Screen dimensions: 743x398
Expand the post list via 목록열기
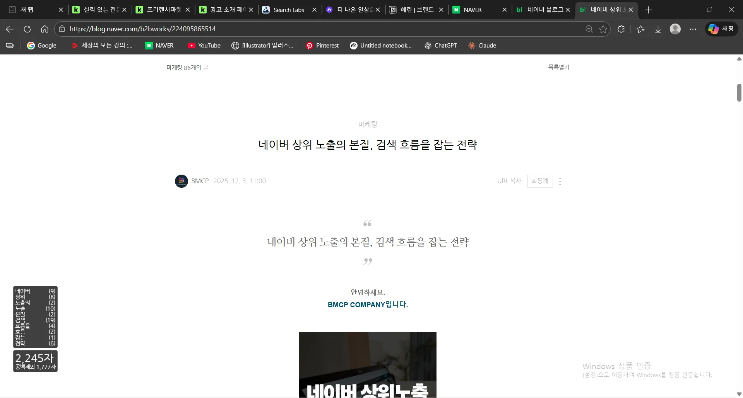(x=558, y=67)
